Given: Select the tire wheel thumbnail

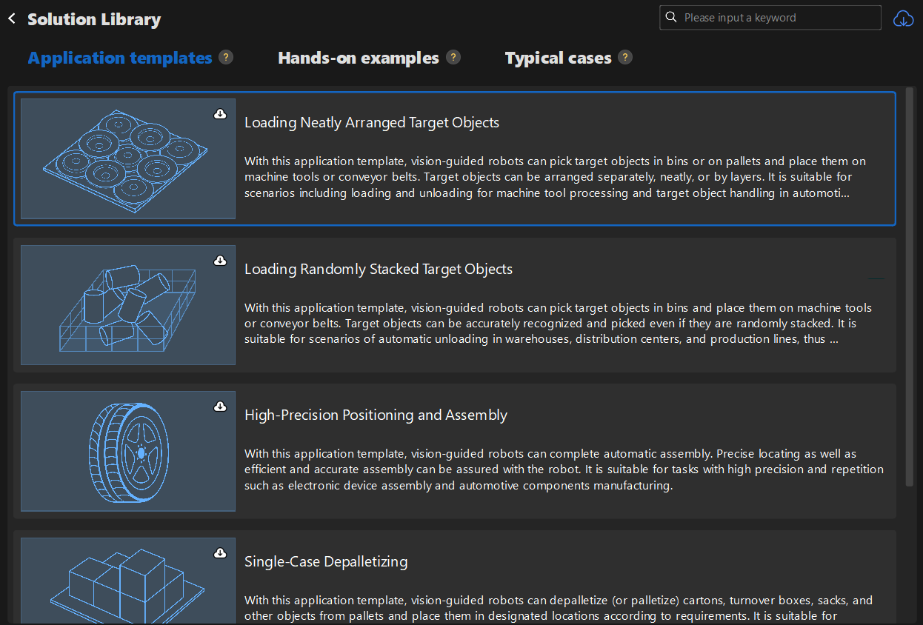Looking at the screenshot, I should 128,451.
